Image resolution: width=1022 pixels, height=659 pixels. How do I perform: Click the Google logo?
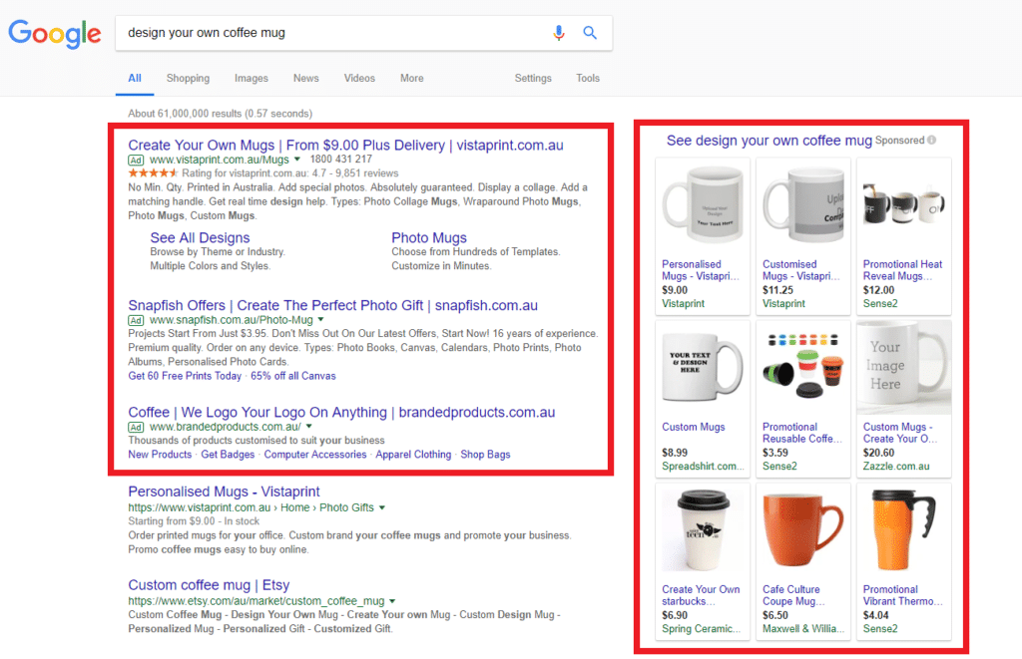55,33
